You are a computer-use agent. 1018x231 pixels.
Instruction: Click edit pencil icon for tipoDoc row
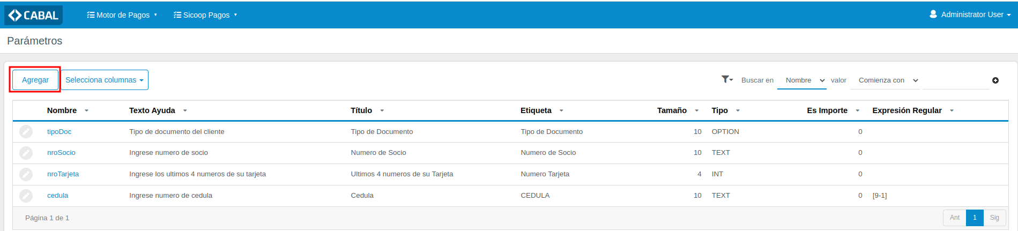point(26,132)
